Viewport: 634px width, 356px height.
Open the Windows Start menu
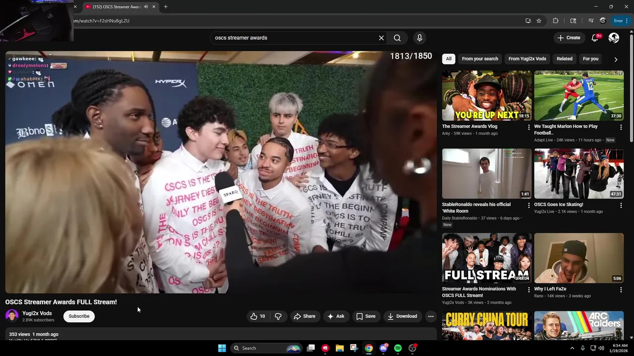pos(222,348)
